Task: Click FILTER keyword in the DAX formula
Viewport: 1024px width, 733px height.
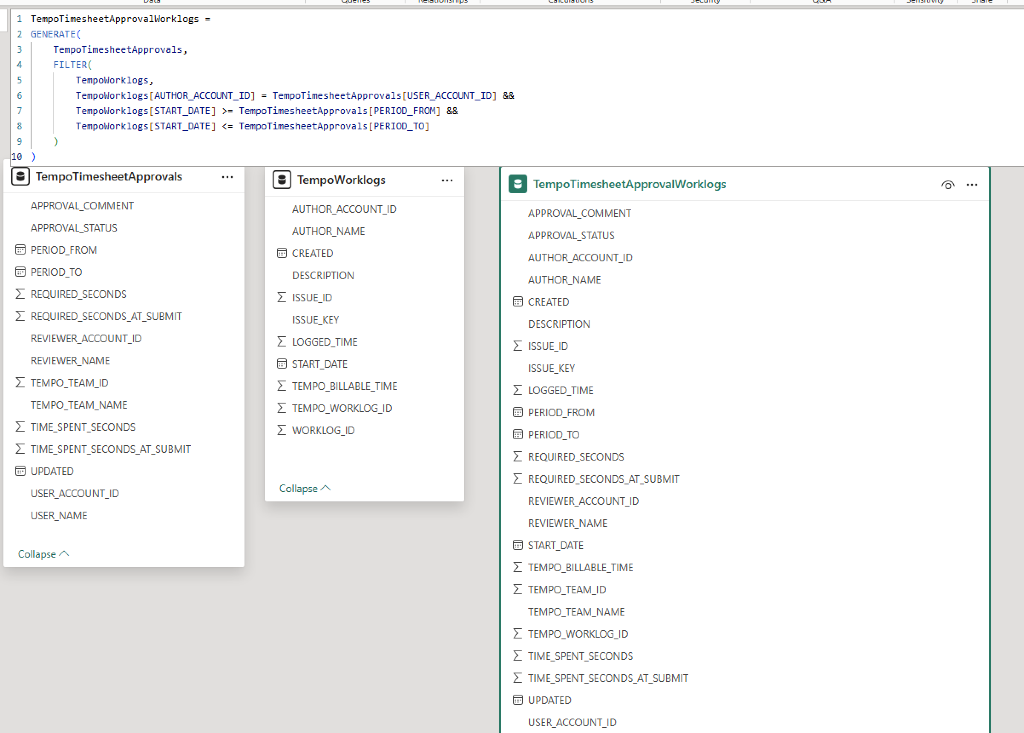Action: pos(70,65)
